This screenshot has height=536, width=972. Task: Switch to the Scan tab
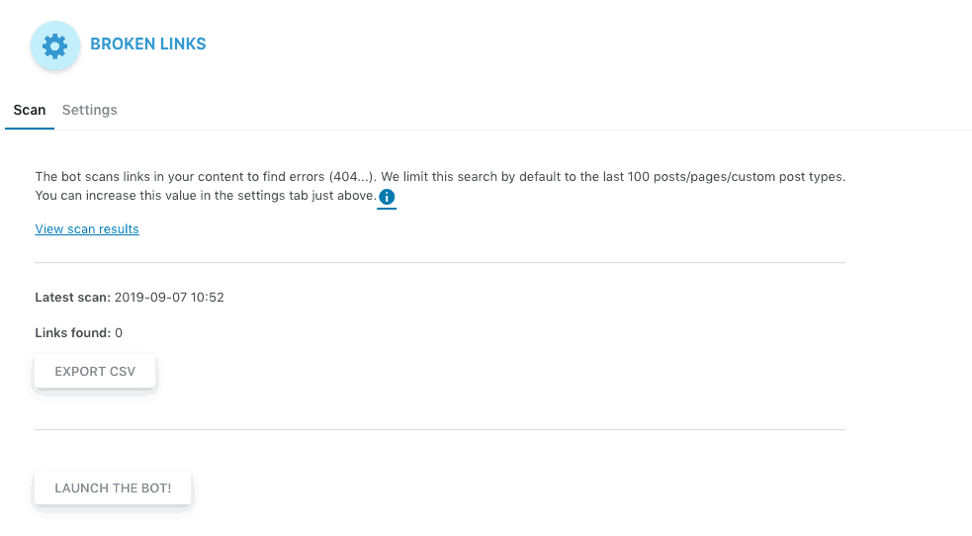(x=30, y=111)
